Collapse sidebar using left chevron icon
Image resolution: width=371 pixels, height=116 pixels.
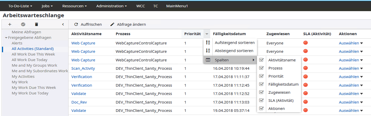[63, 25]
